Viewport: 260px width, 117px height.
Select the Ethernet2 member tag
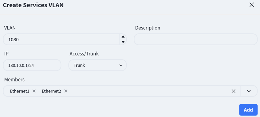click(x=52, y=91)
